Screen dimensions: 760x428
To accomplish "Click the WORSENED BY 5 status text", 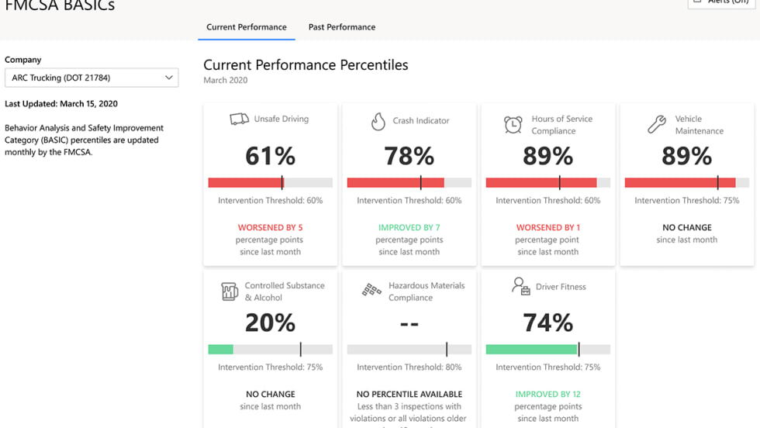I will click(270, 228).
